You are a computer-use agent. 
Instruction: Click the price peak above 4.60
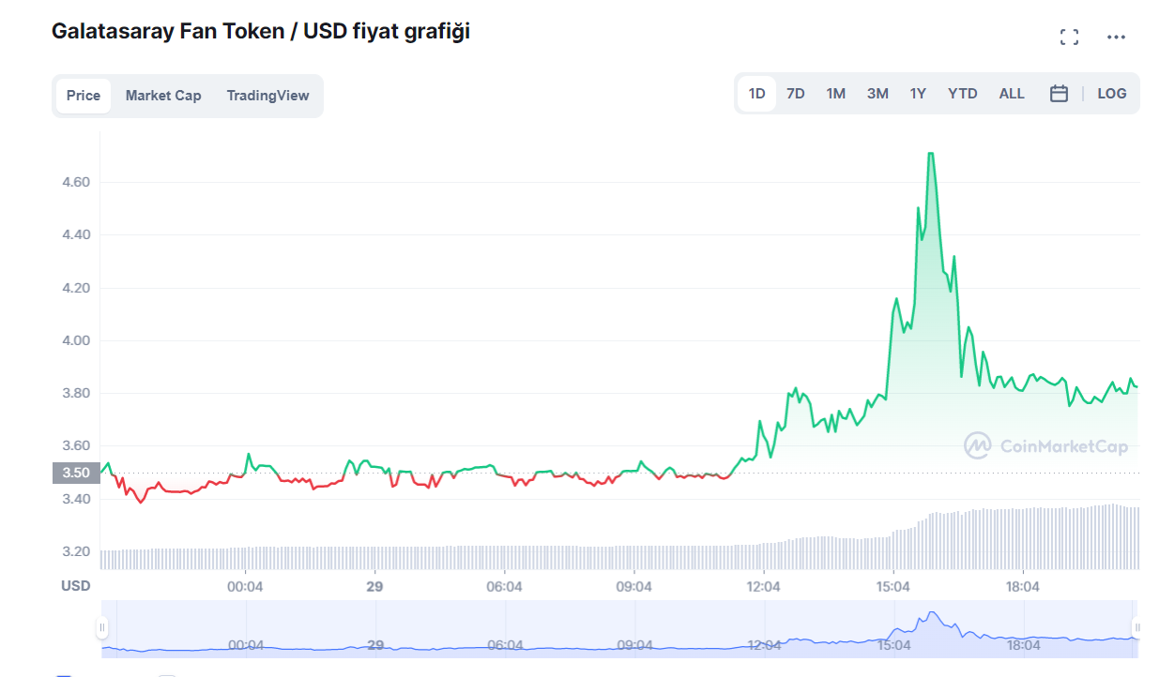[930, 154]
